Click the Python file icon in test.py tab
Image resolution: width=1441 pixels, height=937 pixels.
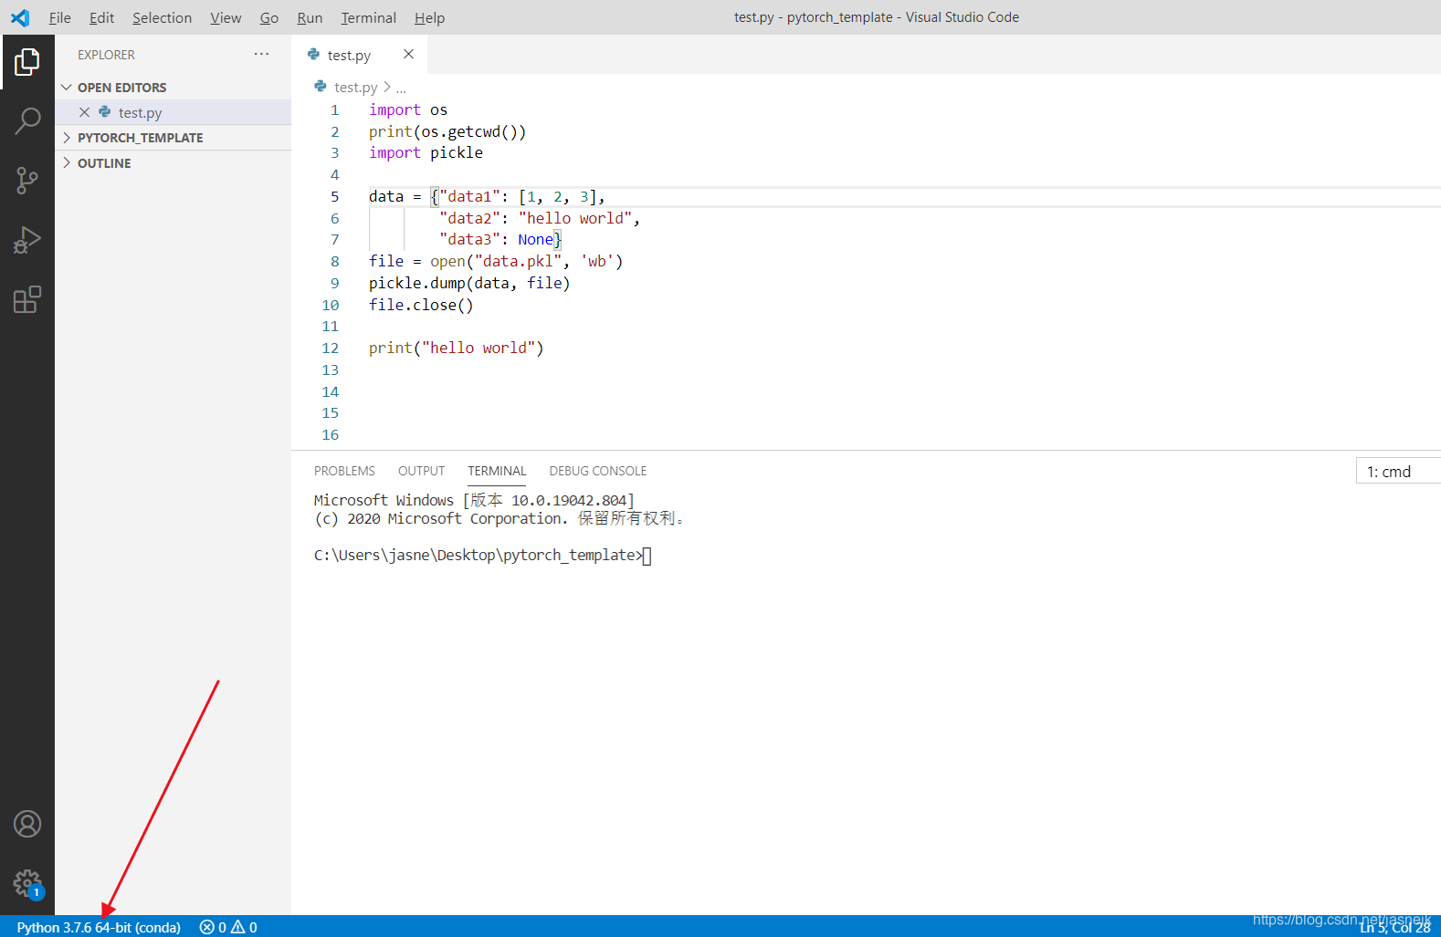313,55
